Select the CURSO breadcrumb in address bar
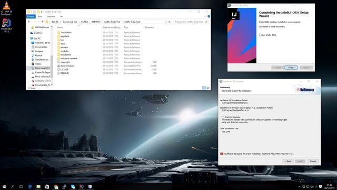 [x=84, y=22]
